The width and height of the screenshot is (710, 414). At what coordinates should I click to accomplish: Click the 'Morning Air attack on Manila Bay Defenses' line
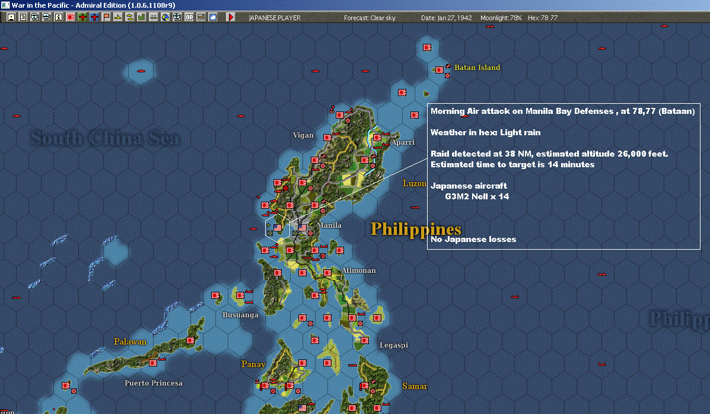tap(562, 111)
